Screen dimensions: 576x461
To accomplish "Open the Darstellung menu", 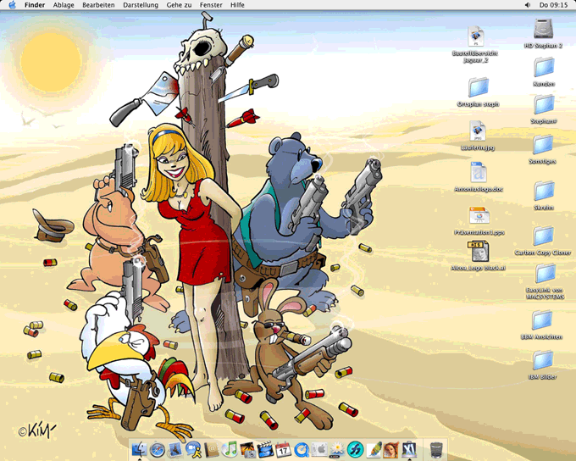I will [141, 5].
